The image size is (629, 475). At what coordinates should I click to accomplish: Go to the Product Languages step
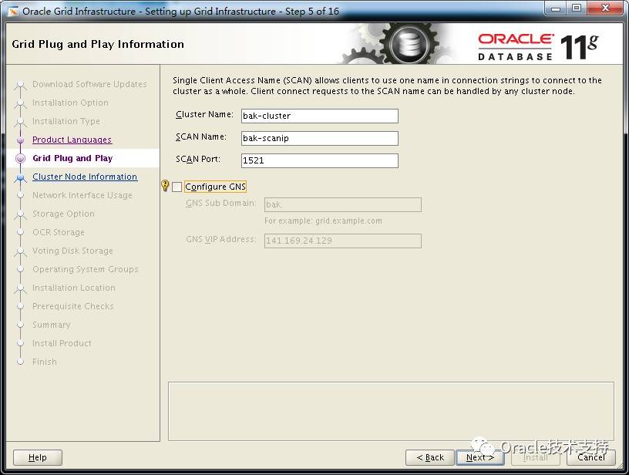(72, 140)
